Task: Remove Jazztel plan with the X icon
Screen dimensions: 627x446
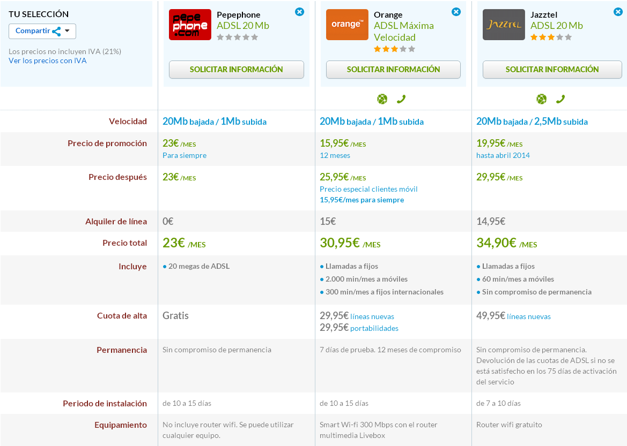Action: 618,12
